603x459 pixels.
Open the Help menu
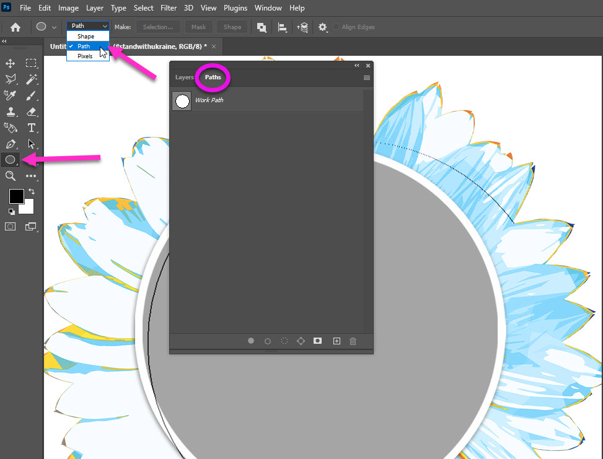coord(297,7)
